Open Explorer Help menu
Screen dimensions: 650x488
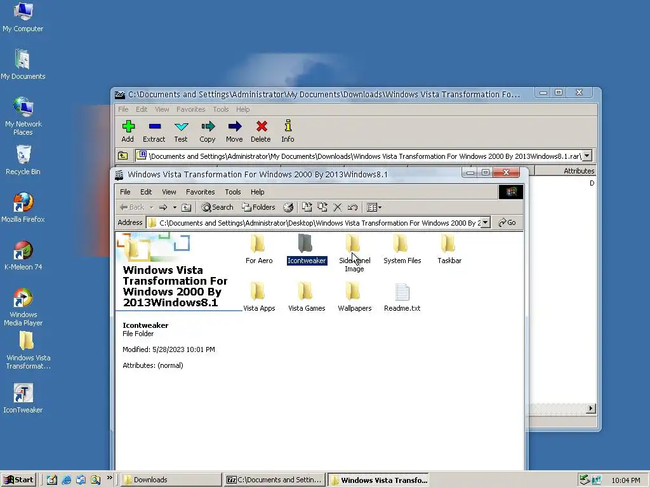(x=258, y=192)
